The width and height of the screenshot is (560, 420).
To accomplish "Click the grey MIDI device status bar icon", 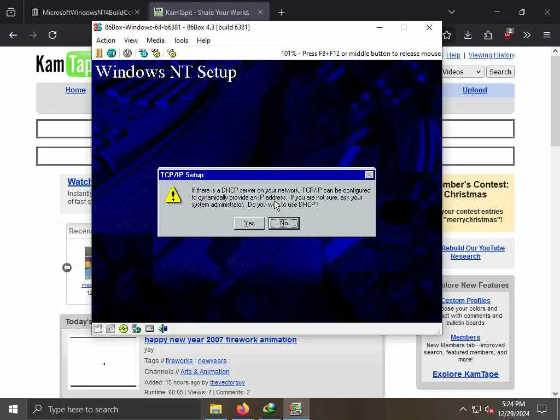I will point(150,329).
